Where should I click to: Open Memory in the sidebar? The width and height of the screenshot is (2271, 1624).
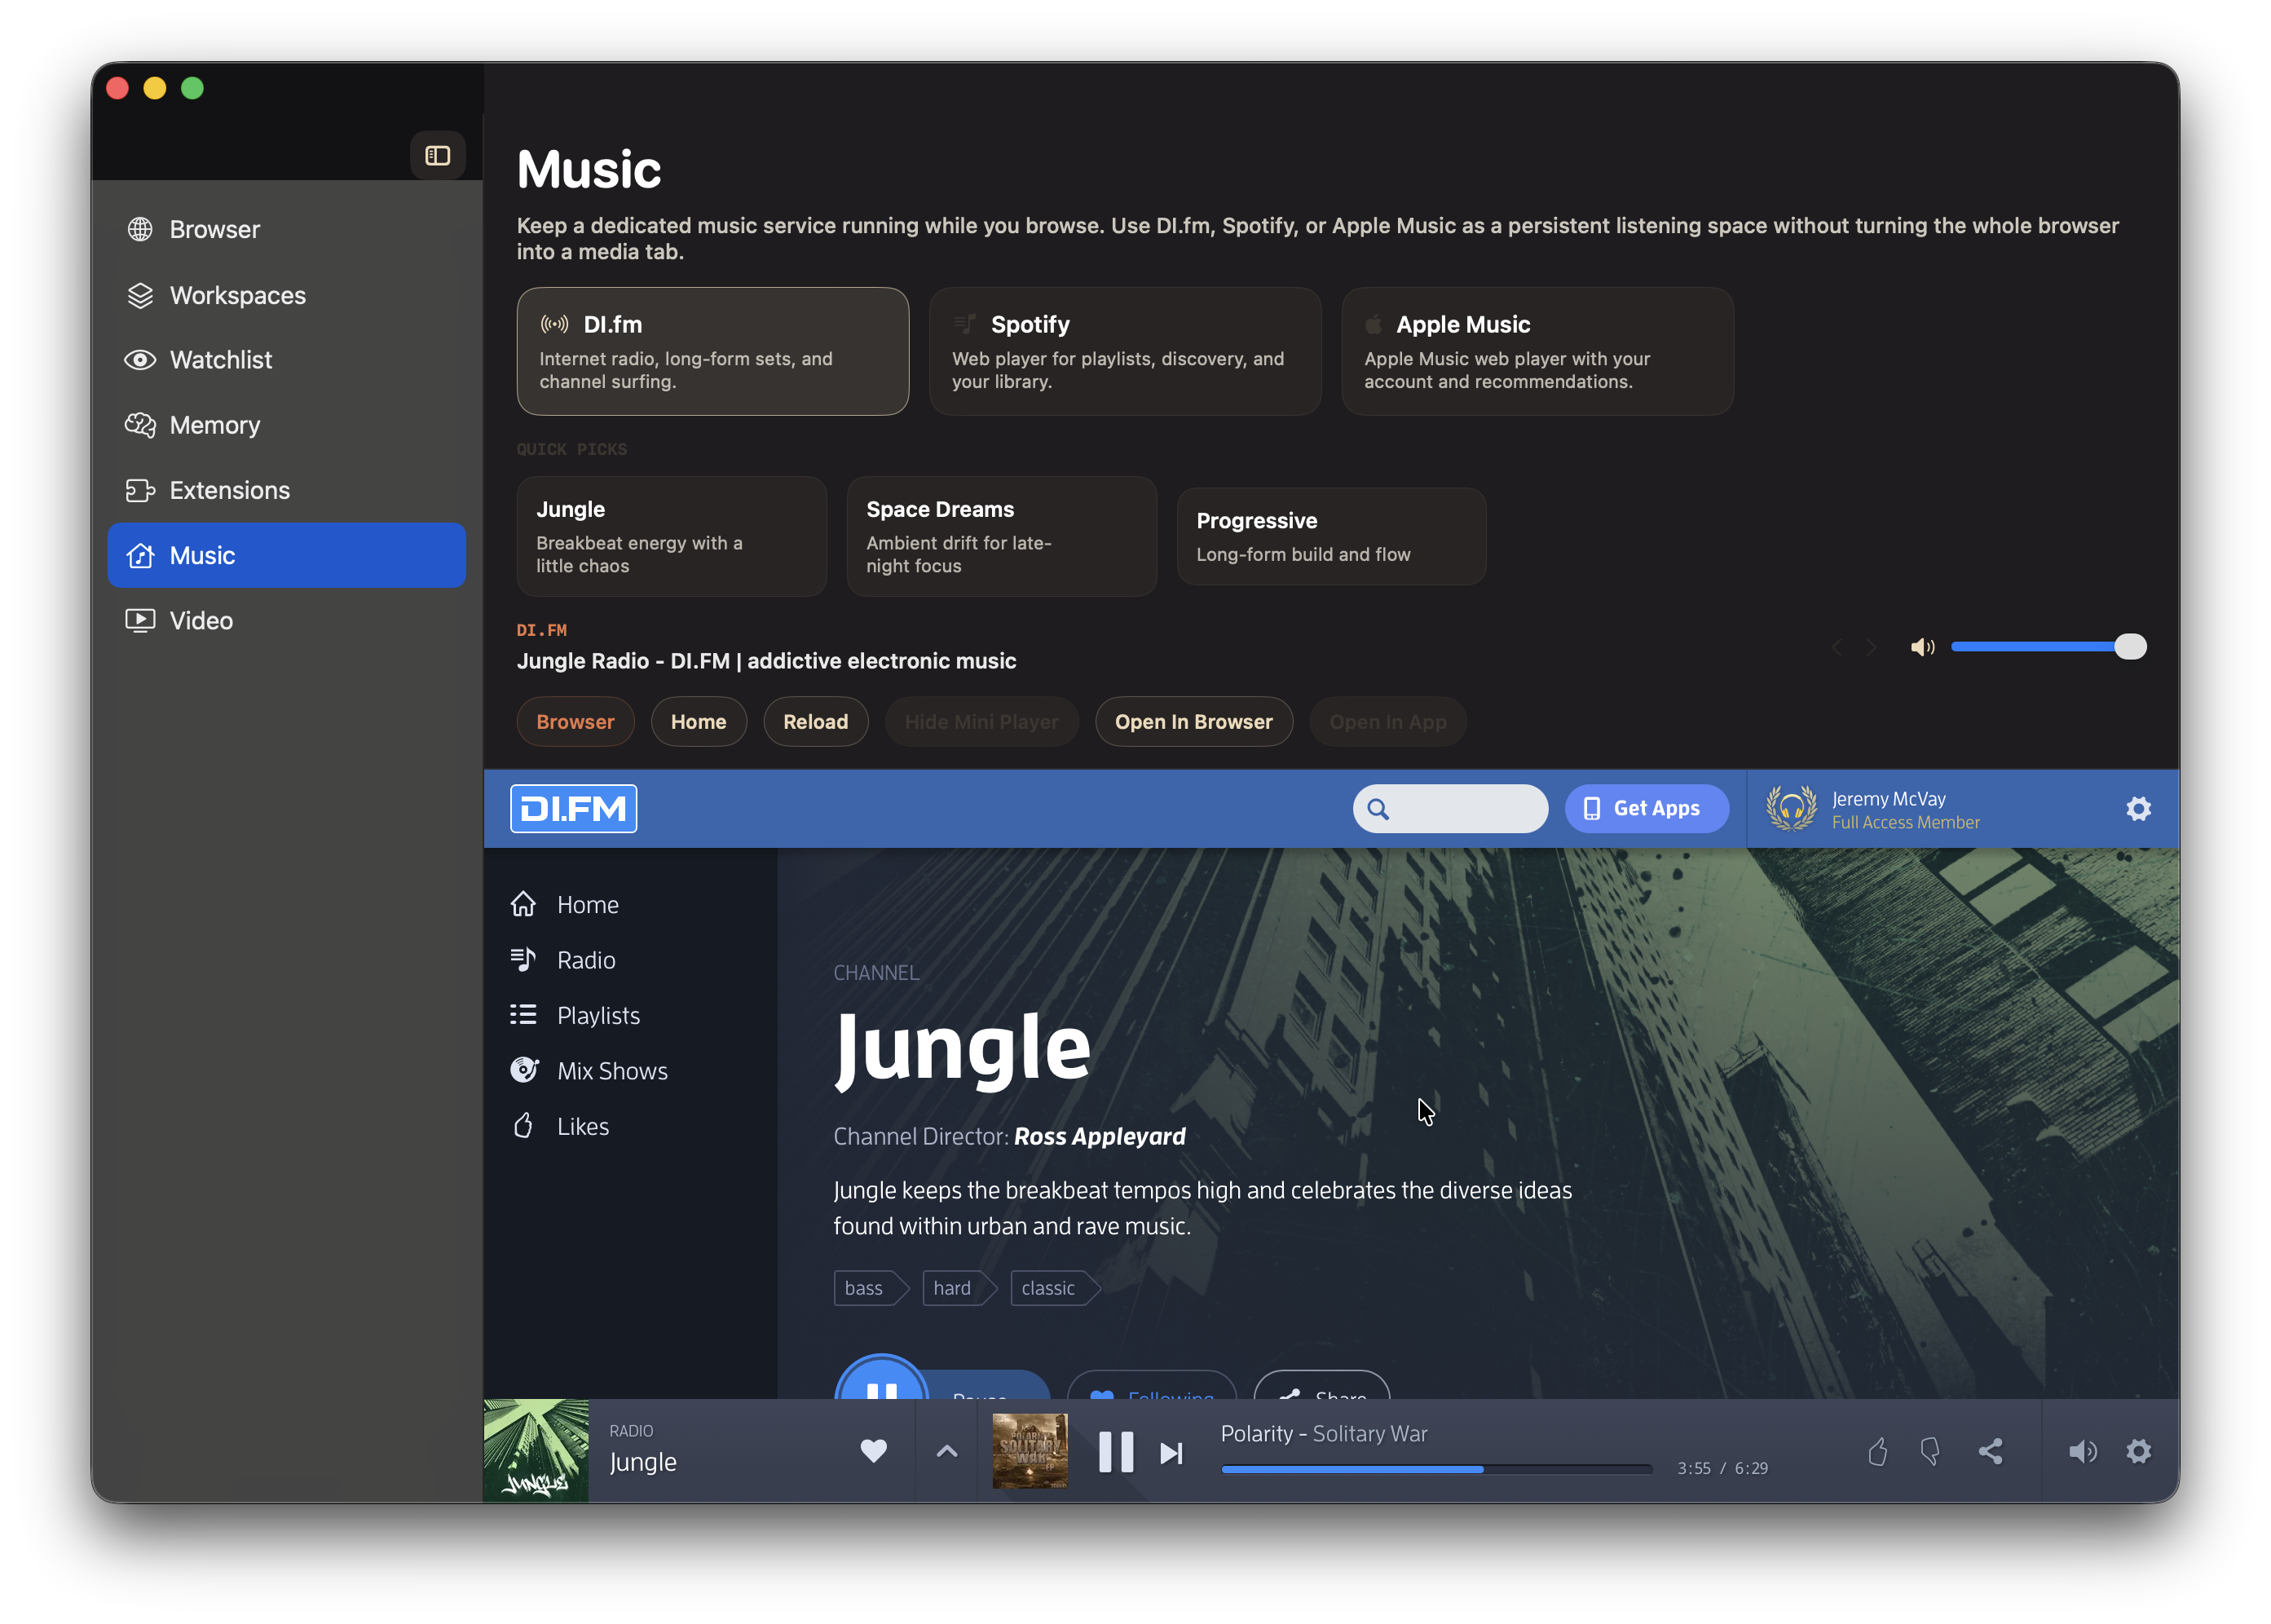point(286,425)
